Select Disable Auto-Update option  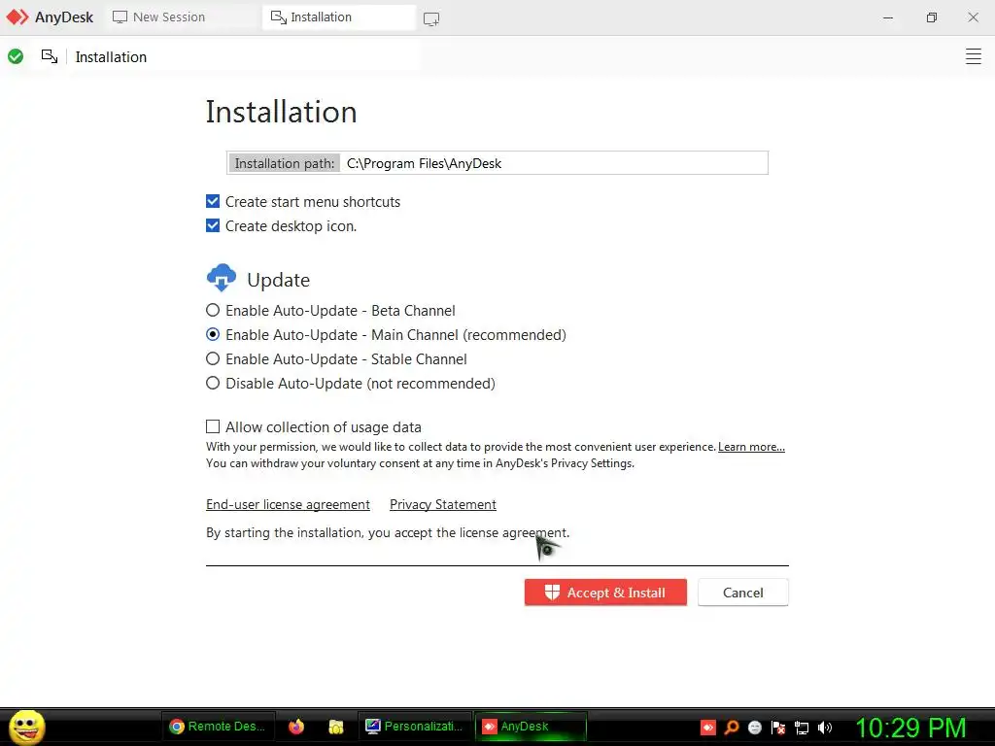click(x=213, y=383)
